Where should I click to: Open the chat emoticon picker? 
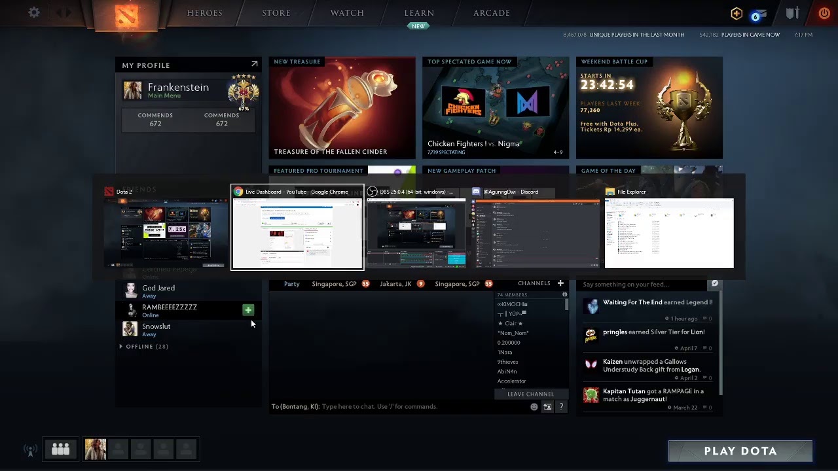534,407
